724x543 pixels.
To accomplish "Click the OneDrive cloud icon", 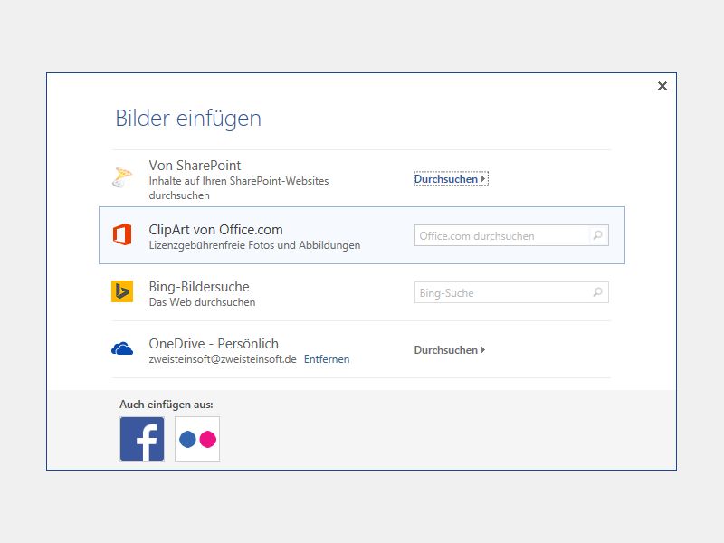I will click(122, 348).
